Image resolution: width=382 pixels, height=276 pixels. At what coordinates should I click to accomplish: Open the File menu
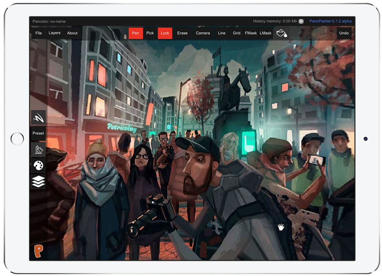coord(38,33)
